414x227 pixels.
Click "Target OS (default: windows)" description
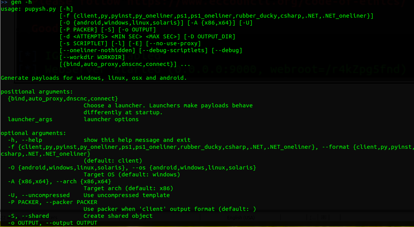click(132, 174)
